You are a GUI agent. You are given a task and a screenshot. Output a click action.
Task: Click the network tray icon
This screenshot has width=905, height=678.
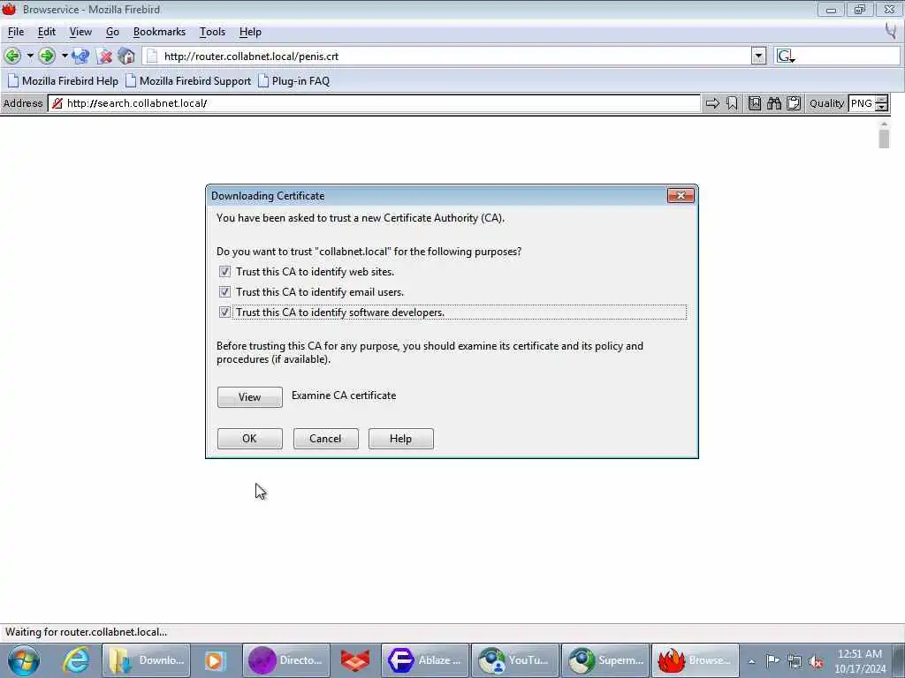(x=795, y=661)
